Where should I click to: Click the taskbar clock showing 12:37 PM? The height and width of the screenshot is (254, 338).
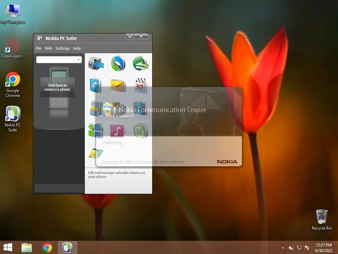(323, 248)
